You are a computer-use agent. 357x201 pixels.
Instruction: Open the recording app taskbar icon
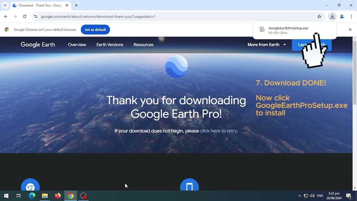[83, 196]
